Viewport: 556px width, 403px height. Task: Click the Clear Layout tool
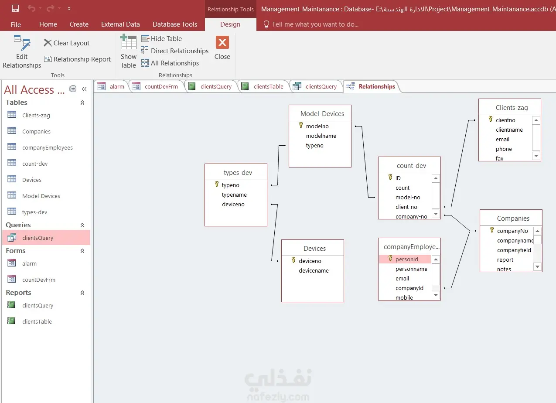point(66,43)
